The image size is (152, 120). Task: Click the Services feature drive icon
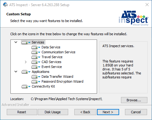pyautogui.click(x=25, y=42)
